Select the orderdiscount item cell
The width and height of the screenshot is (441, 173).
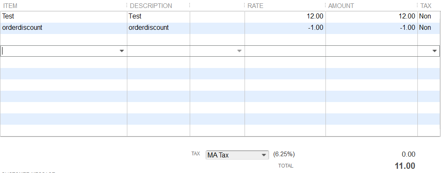pyautogui.click(x=63, y=28)
